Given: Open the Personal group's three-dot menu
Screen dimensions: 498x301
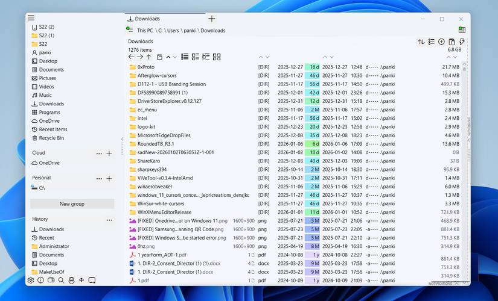Looking at the screenshot, I should [x=99, y=179].
